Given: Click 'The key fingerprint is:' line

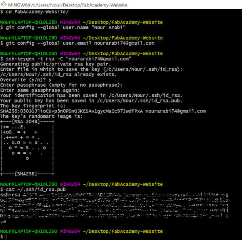Looking at the screenshot, I should click(x=33, y=106).
